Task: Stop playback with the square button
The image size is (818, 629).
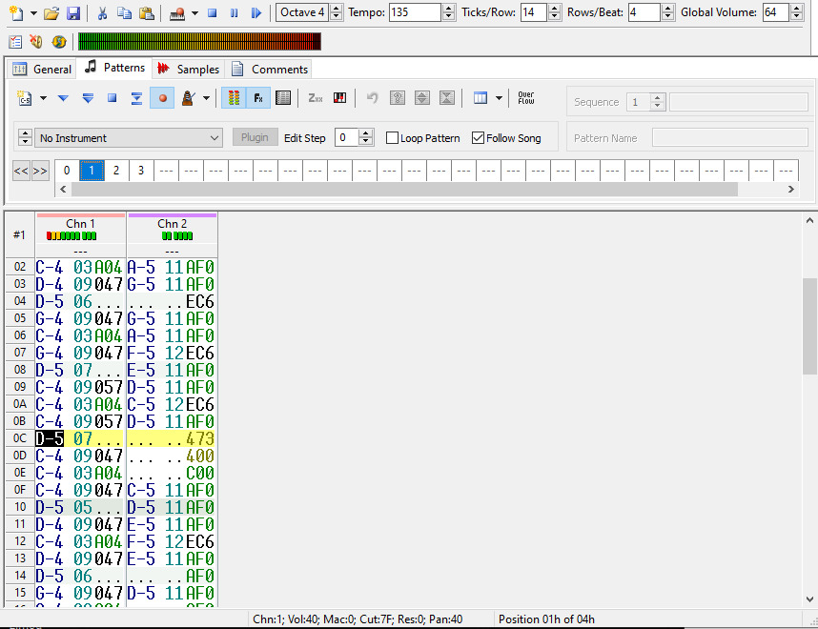Action: (x=213, y=13)
